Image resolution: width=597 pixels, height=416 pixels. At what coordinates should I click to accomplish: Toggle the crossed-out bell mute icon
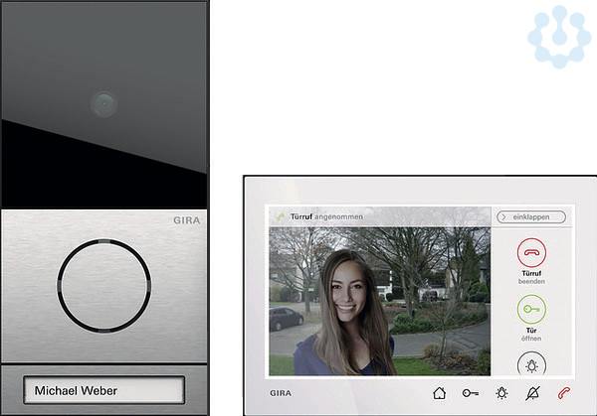tap(533, 393)
